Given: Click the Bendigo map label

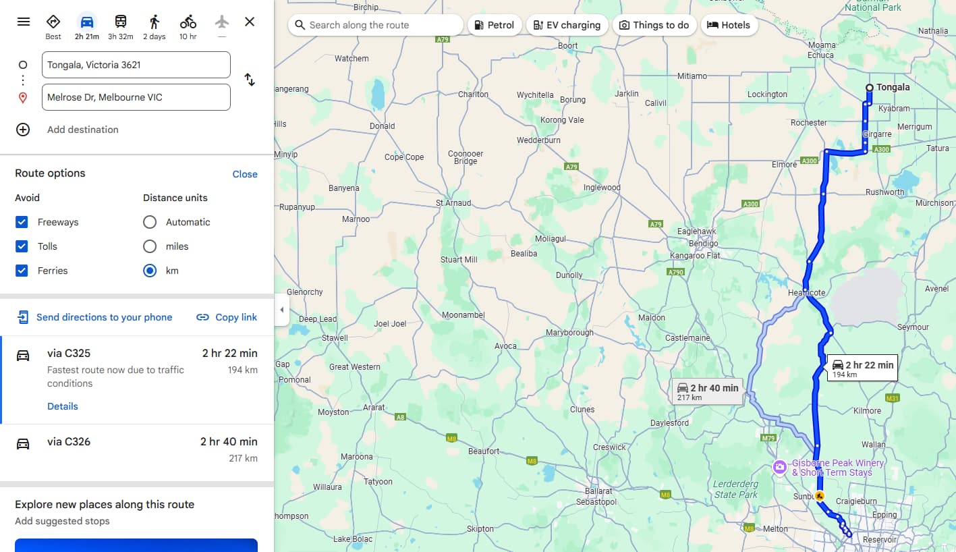Looking at the screenshot, I should coord(704,243).
